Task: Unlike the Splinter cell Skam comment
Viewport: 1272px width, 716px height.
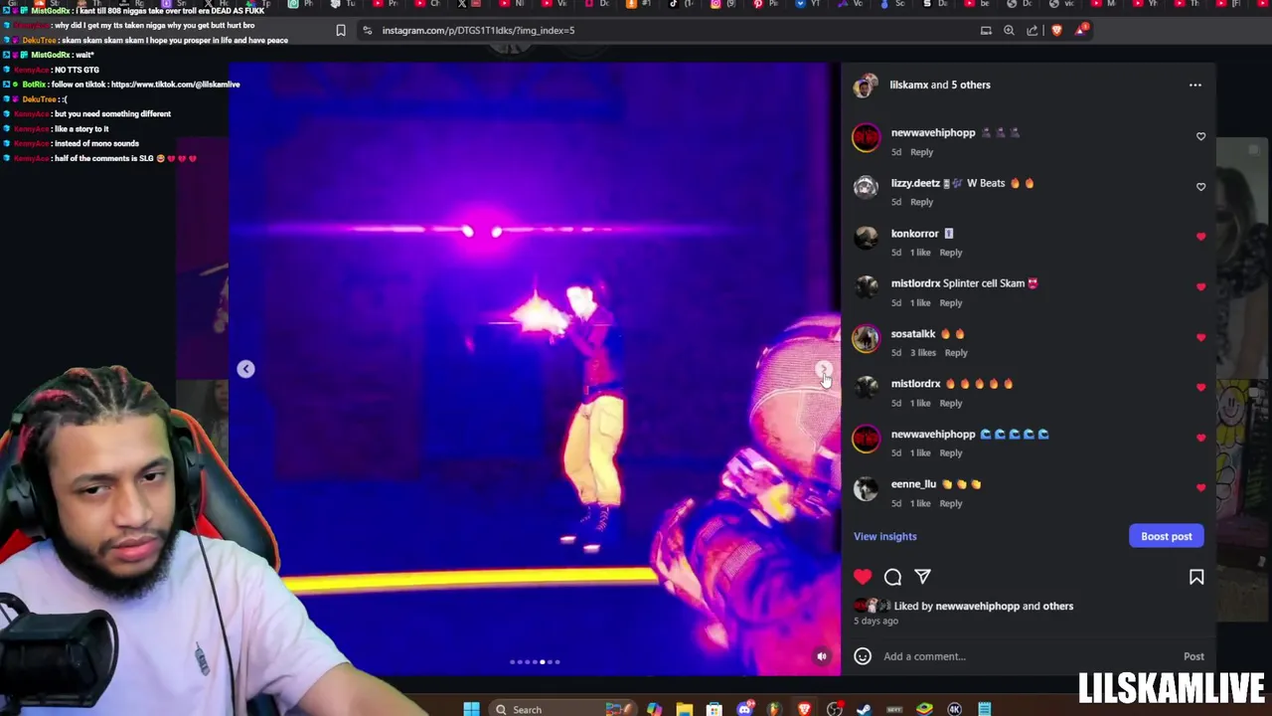Action: 1200,287
